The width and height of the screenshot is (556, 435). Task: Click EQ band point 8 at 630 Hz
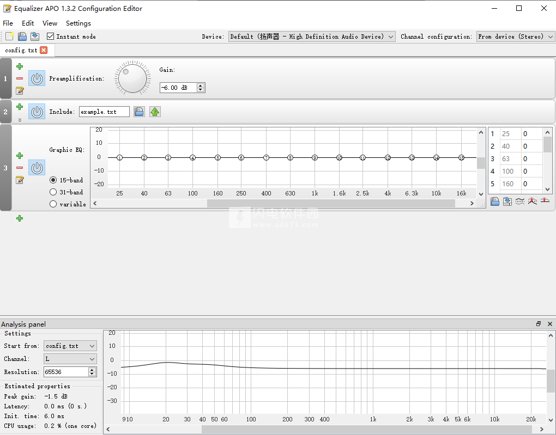[290, 158]
